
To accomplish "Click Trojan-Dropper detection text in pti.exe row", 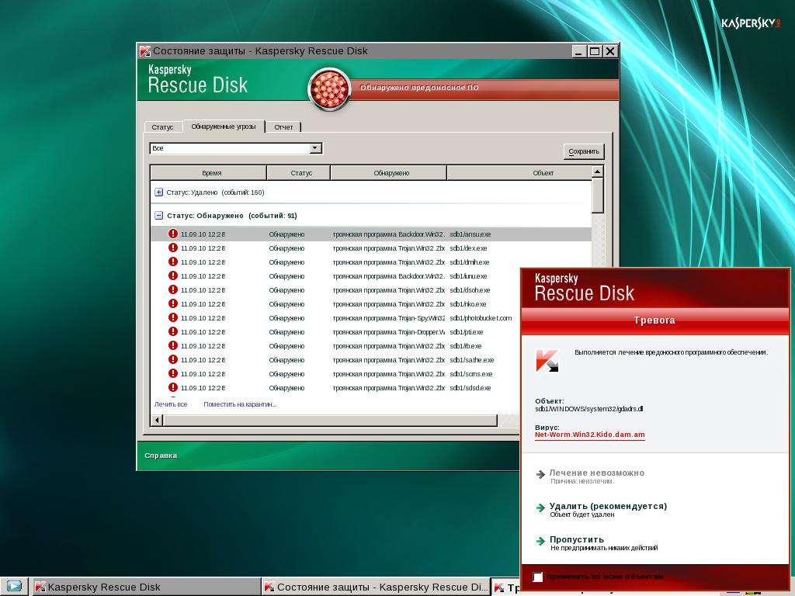I will pyautogui.click(x=388, y=332).
